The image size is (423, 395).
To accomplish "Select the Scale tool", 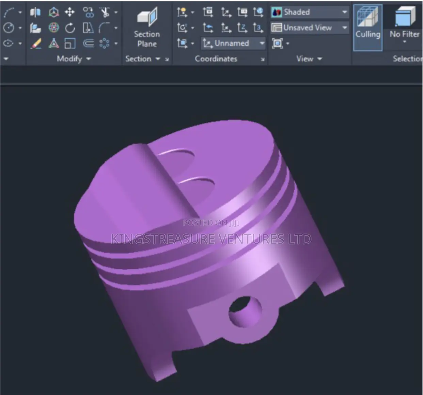I will tap(70, 43).
